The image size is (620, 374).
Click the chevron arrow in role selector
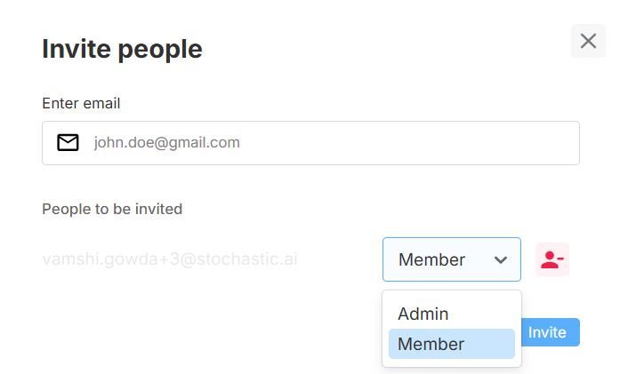tap(501, 259)
